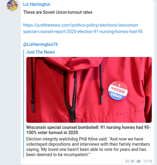Image resolution: width=157 pixels, height=165 pixels.
Task: Click the 12:10 message timestamp
Action: [x=147, y=161]
